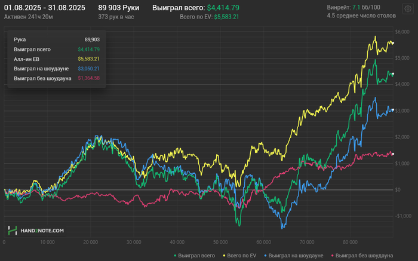Image resolution: width=418 pixels, height=261 pixels.
Task: Click tooltip value $3,050.21 for showdown winnings
Action: tap(88, 69)
